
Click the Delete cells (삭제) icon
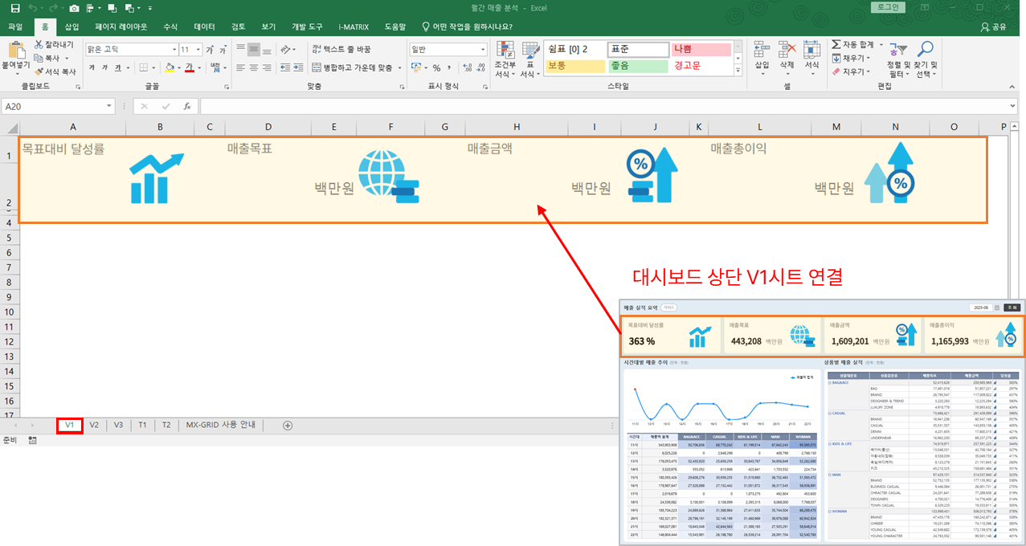787,51
